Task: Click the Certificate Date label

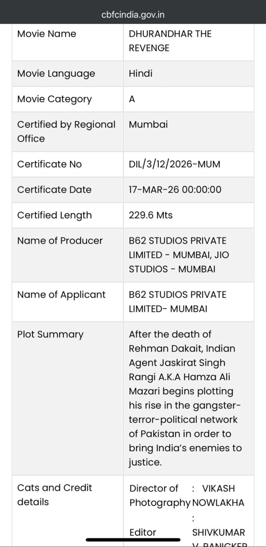Action: (54, 190)
